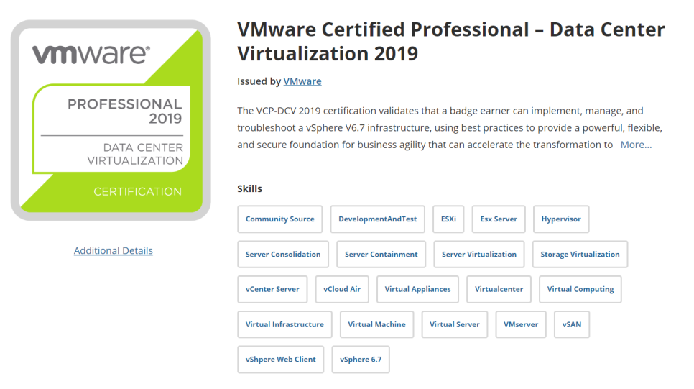Open the VMware issuer link
The image size is (694, 389).
(x=302, y=81)
